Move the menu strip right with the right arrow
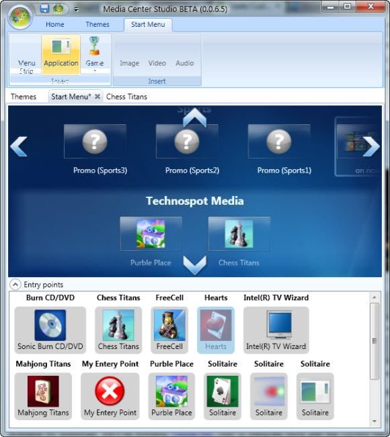The image size is (390, 437). (x=371, y=146)
